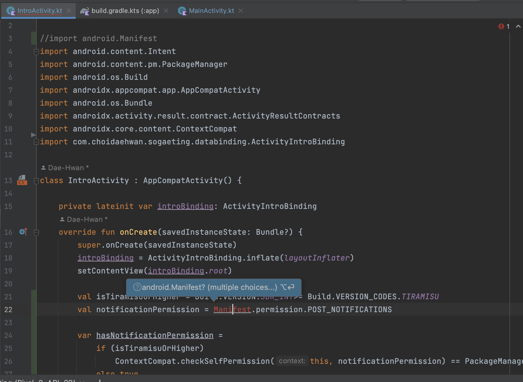This screenshot has height=382, width=523.
Task: Click the Dae-Hwan author hint above onCreate
Action: 83,219
